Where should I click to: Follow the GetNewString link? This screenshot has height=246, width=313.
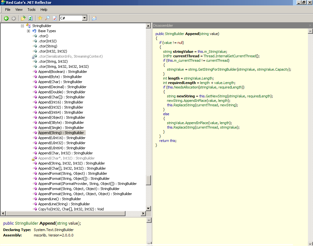217,96
